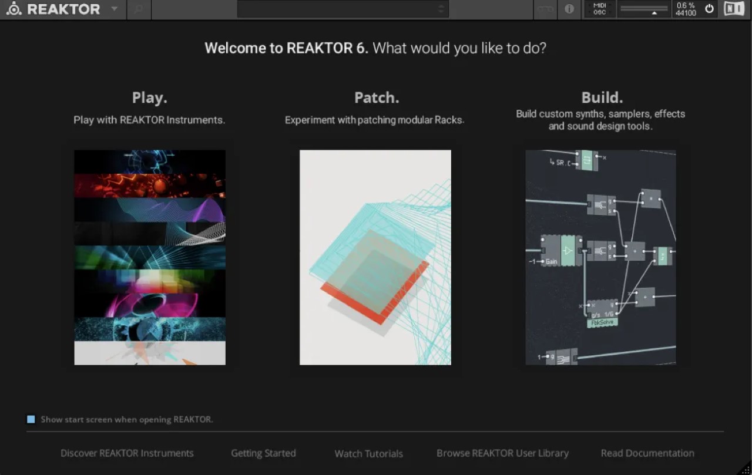Toggle the audio engine power button
This screenshot has height=475, width=752.
point(709,9)
